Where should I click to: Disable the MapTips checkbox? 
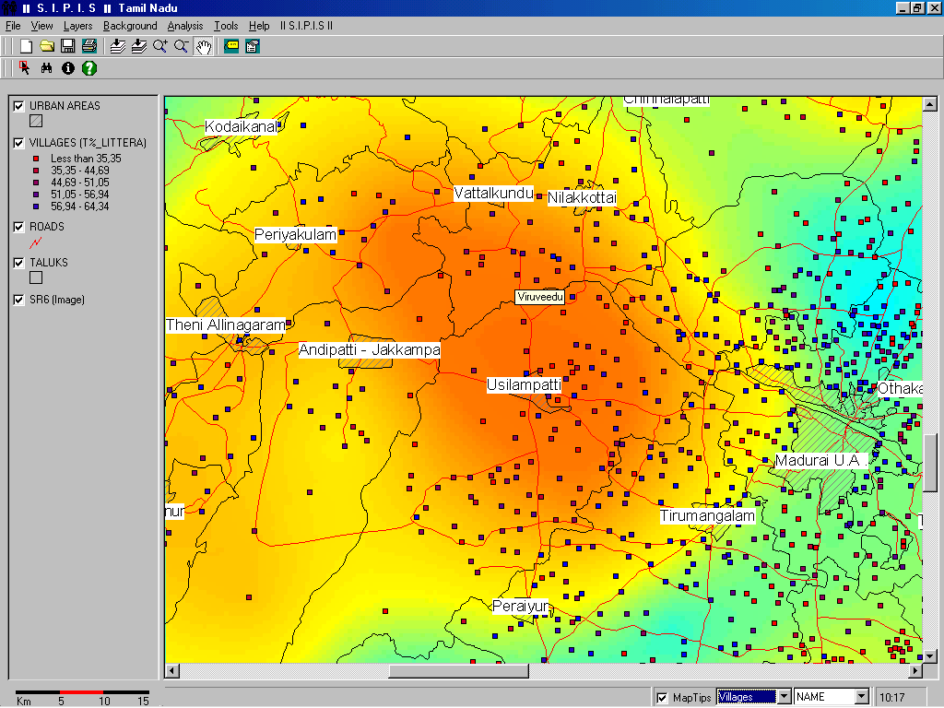(662, 698)
